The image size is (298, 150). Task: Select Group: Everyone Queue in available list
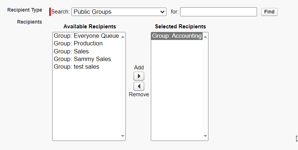[86, 36]
